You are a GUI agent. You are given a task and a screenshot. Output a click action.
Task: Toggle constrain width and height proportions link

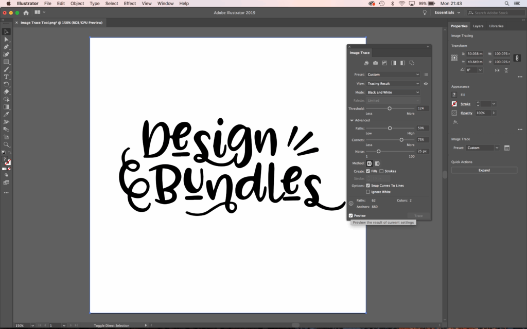(x=517, y=58)
